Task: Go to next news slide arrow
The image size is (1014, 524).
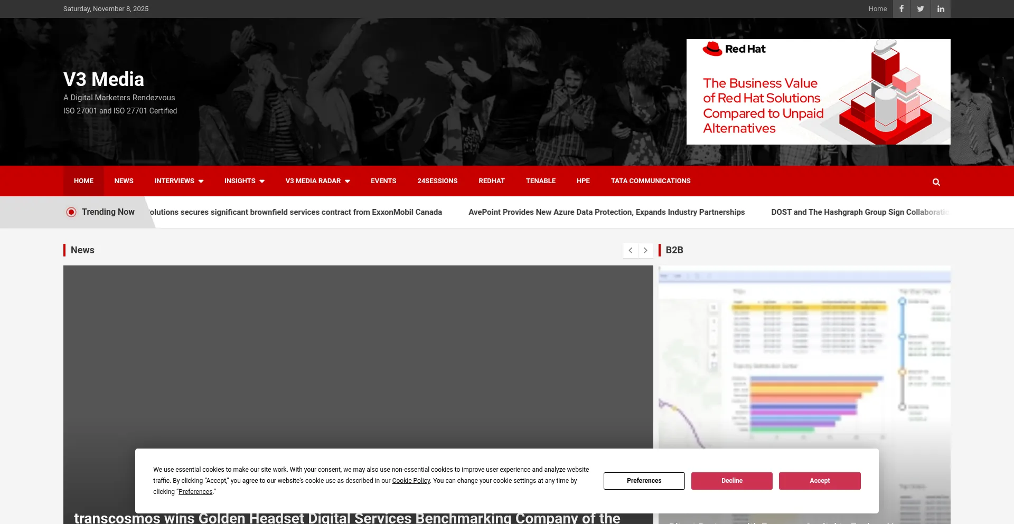Action: pyautogui.click(x=645, y=251)
